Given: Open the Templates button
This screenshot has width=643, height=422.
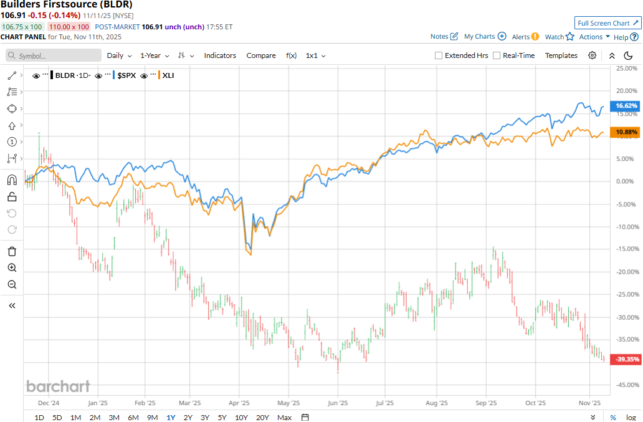Looking at the screenshot, I should pos(561,55).
